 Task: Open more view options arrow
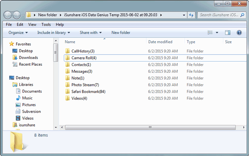[x=217, y=32]
